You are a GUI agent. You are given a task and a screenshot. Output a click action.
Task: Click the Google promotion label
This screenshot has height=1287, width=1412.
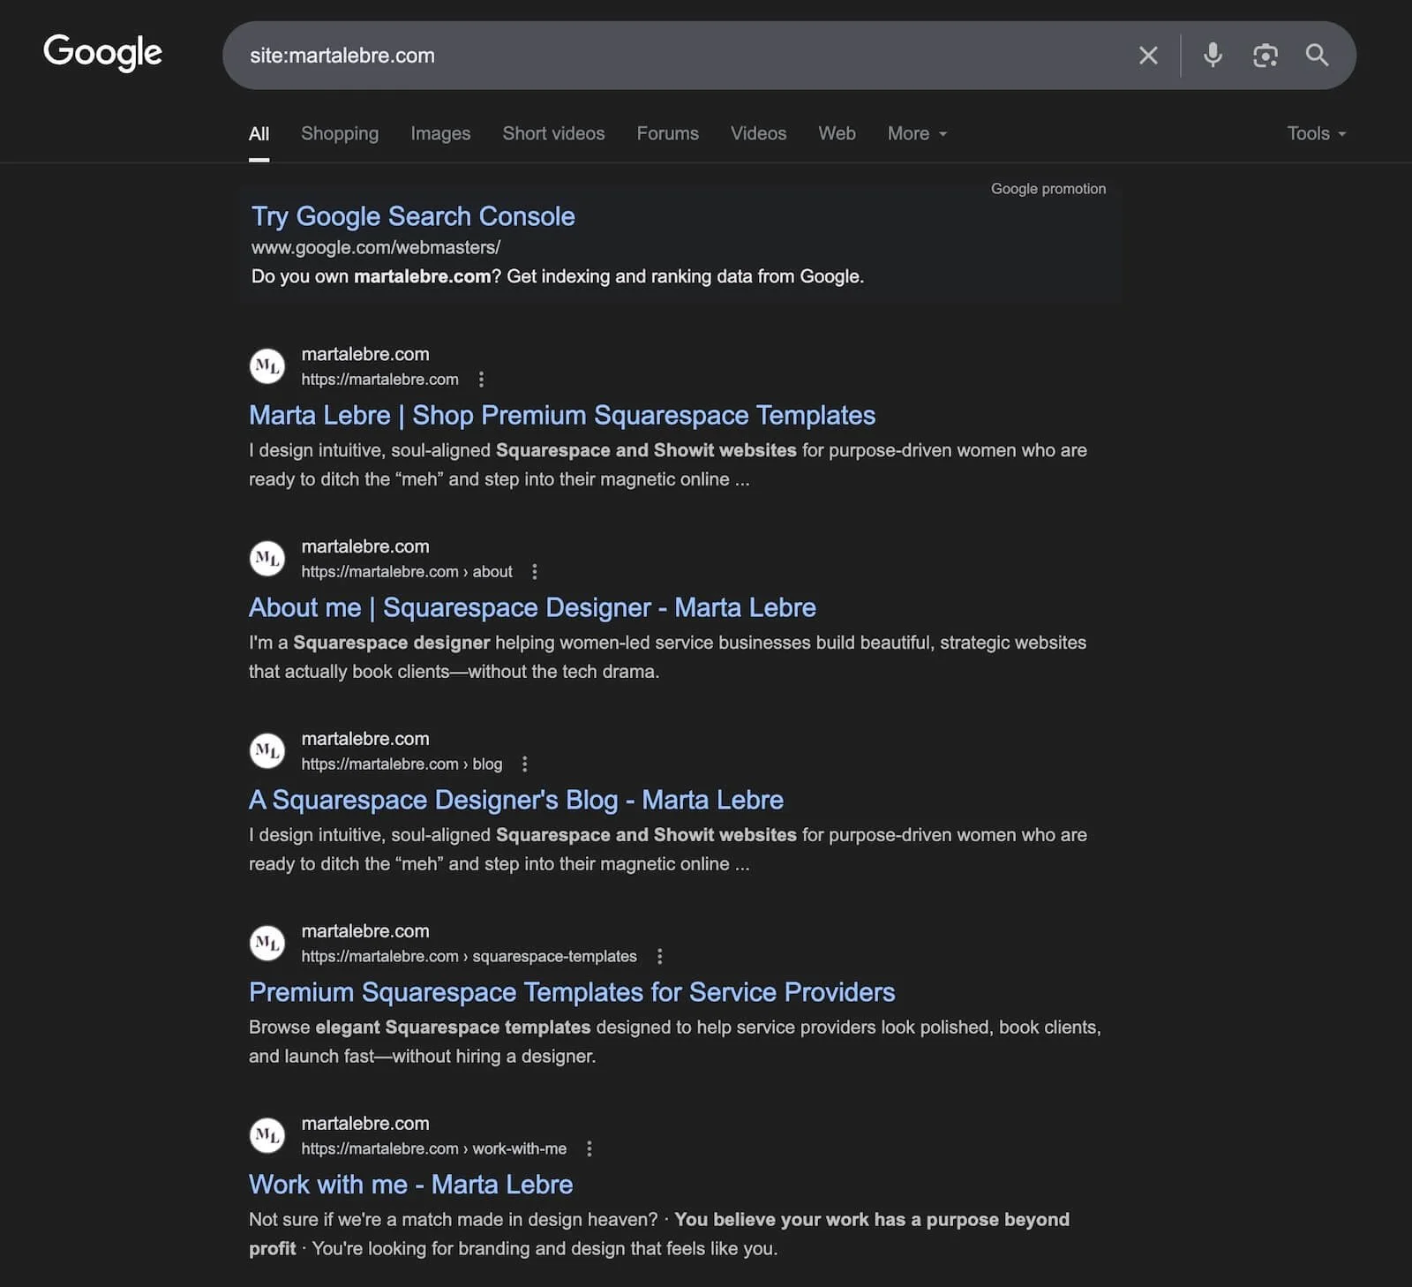coord(1048,189)
